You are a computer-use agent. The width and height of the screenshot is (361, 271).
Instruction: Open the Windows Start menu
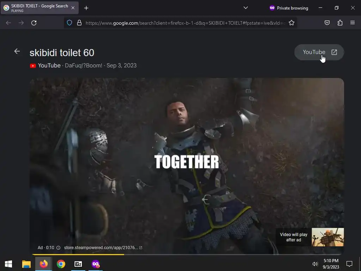pos(8,264)
